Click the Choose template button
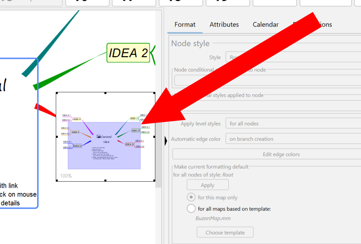The width and height of the screenshot is (361, 244). pos(225,232)
